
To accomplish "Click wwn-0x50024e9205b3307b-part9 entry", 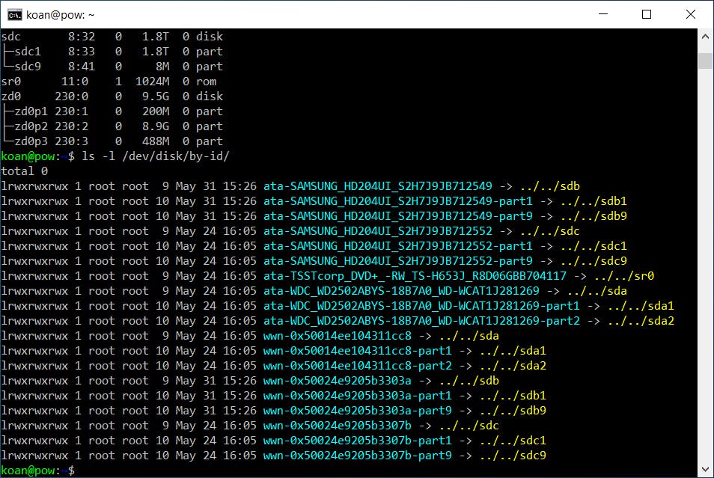I will coord(358,456).
